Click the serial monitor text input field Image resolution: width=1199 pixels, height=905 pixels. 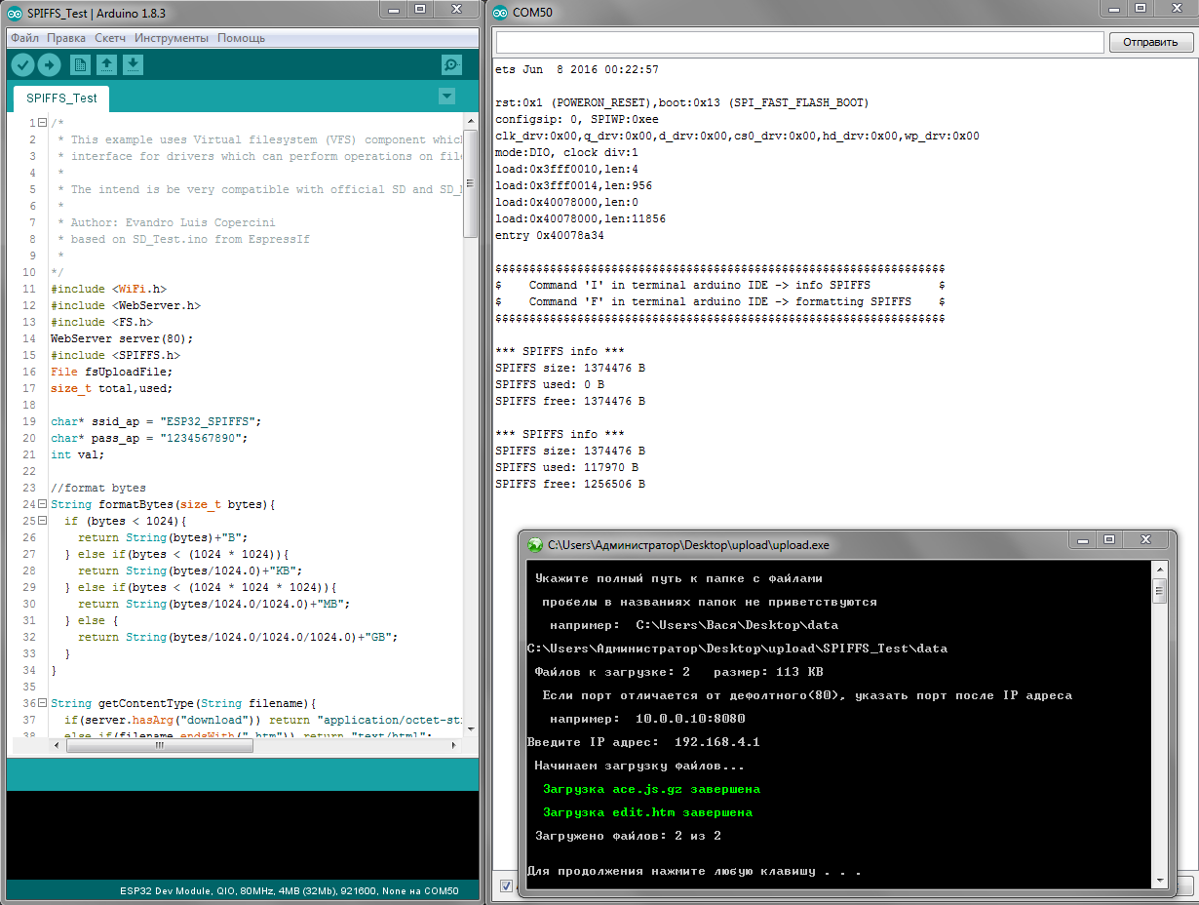[799, 42]
